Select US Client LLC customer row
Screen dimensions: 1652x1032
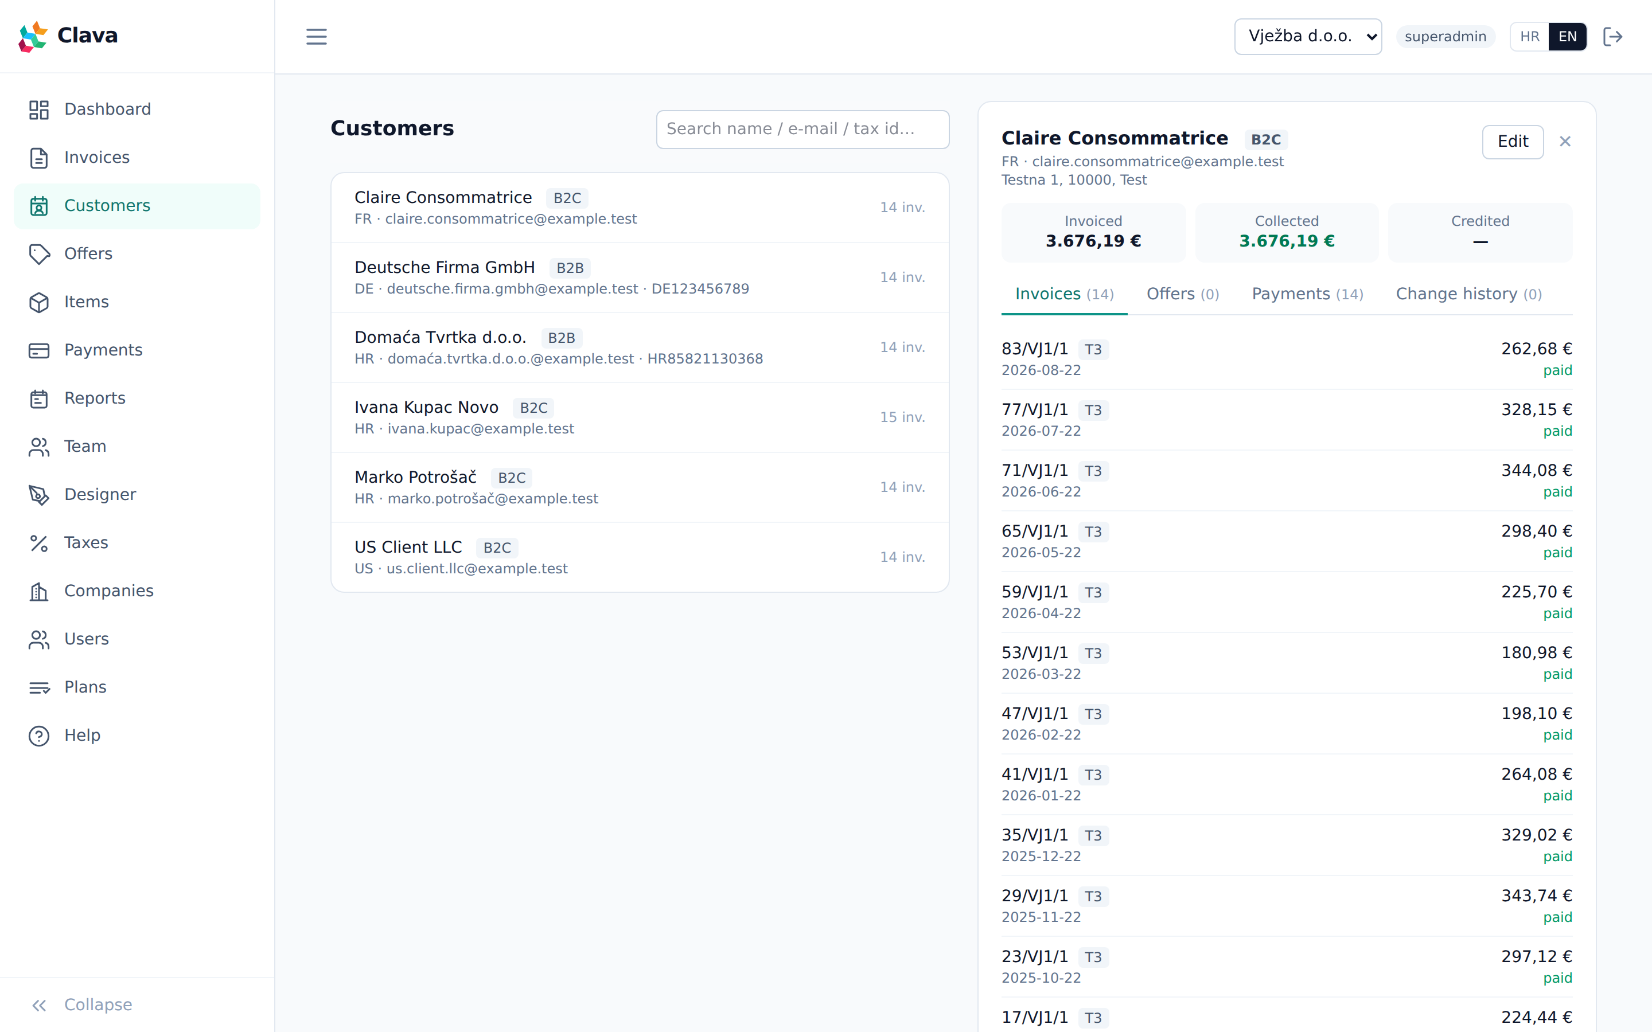coord(640,558)
